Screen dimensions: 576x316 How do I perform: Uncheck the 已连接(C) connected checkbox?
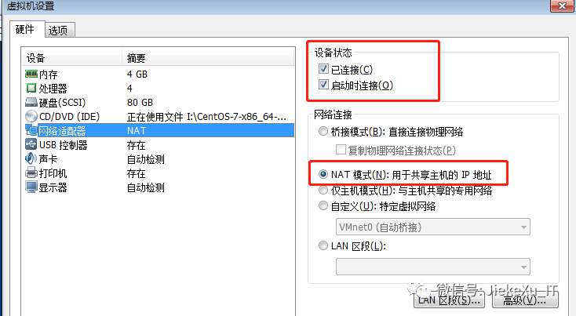coord(323,69)
